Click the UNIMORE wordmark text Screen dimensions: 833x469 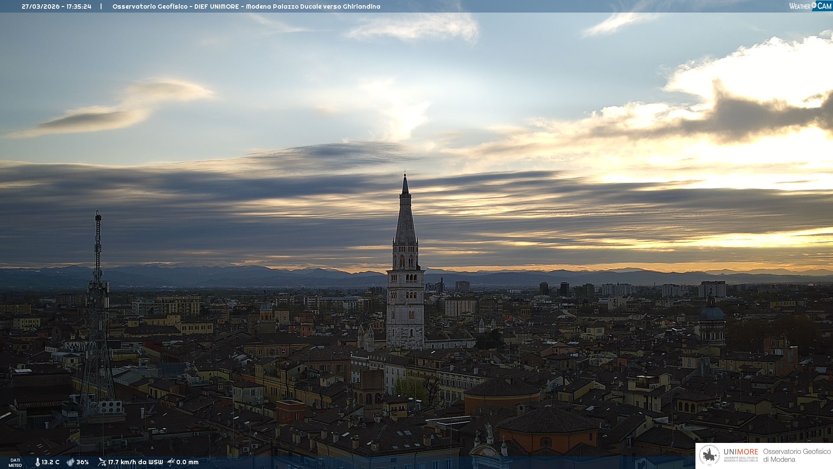[741, 452]
